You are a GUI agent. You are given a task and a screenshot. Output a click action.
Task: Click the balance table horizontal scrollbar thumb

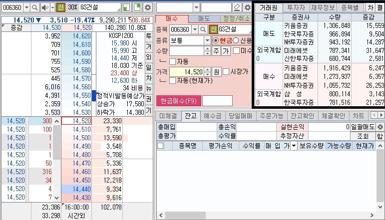185,216
